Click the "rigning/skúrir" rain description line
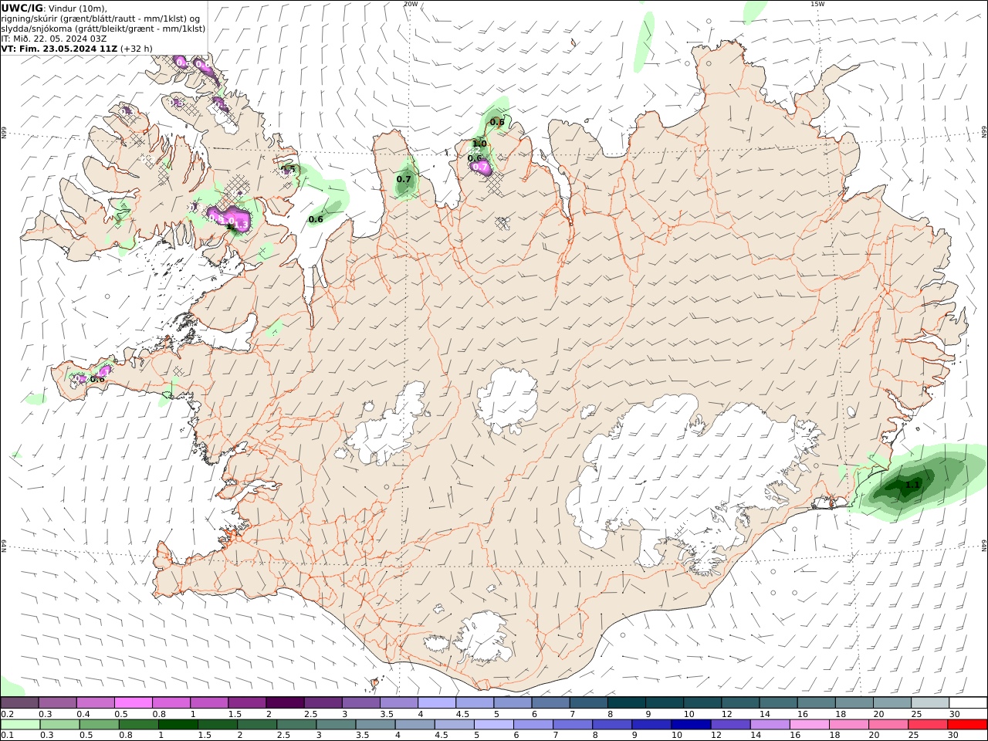988x741 pixels. (x=100, y=19)
